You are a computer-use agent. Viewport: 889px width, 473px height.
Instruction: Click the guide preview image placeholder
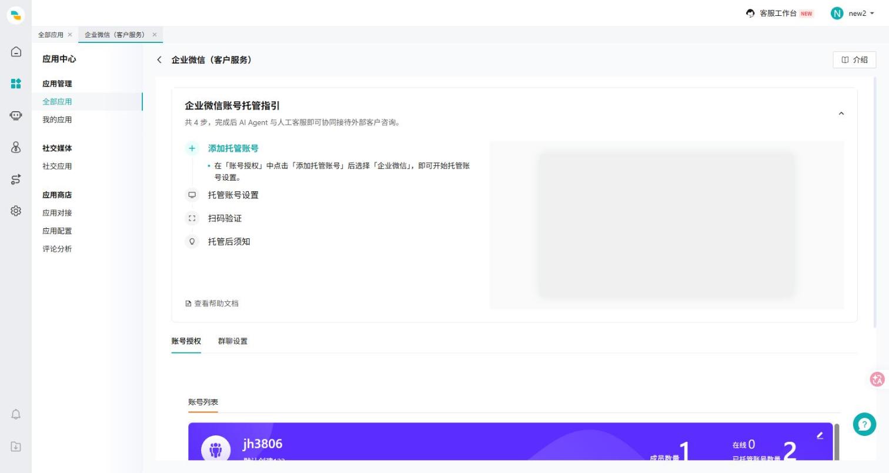[x=667, y=225]
